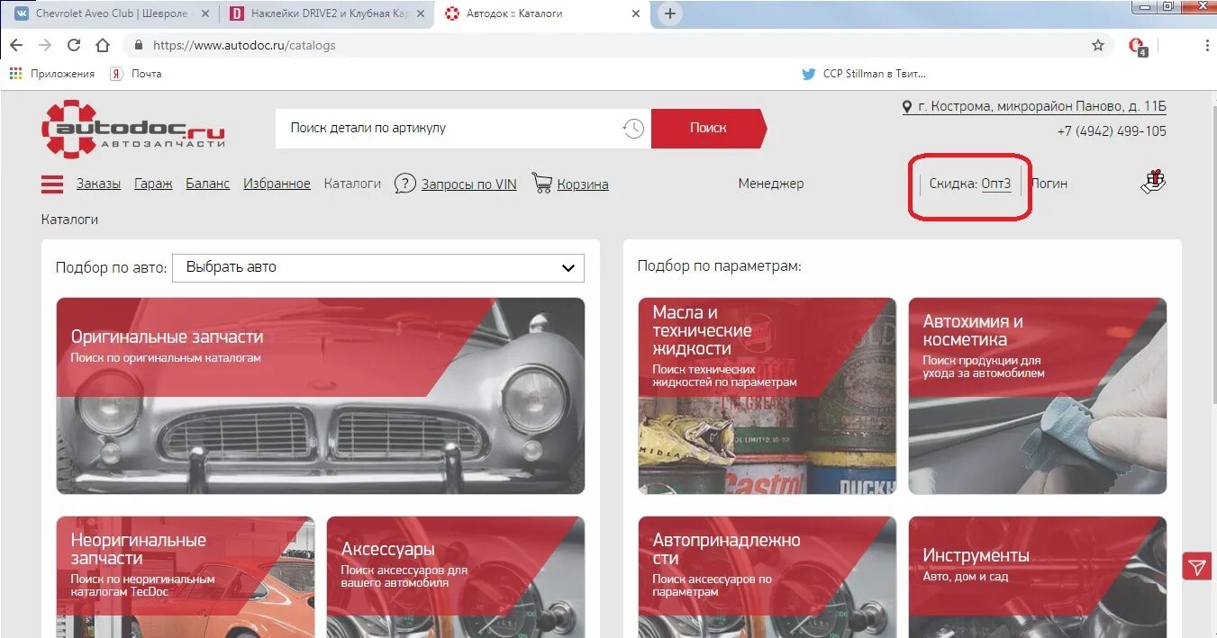Open CCP Stillman Twitter bookmark
Viewport: 1217px width, 638px height.
(x=864, y=74)
